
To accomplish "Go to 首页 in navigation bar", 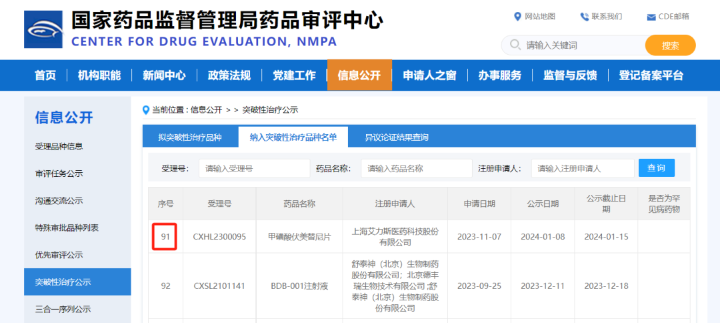I will pos(45,75).
